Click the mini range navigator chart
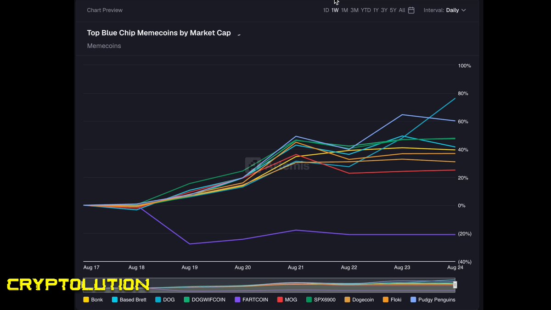Screen dimensions: 551x310 click(x=270, y=285)
